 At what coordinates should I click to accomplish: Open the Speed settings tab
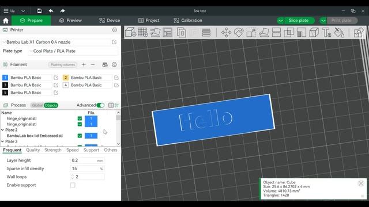[72, 150]
